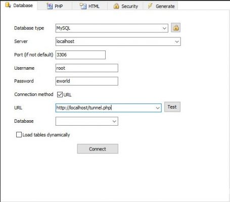
Task: Select the Password input field
Action: tap(87, 81)
